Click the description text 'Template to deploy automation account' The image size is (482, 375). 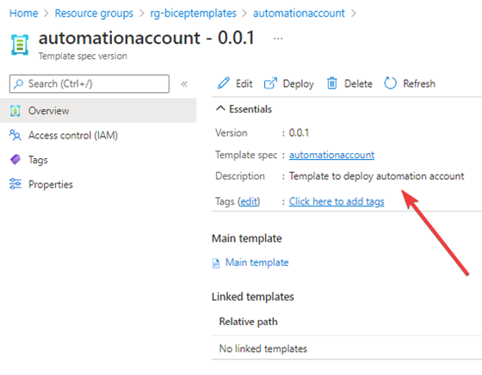point(377,176)
